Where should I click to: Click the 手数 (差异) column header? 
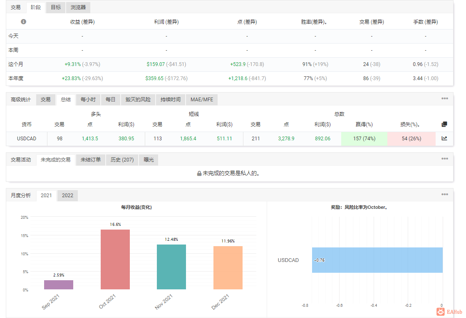pyautogui.click(x=426, y=22)
